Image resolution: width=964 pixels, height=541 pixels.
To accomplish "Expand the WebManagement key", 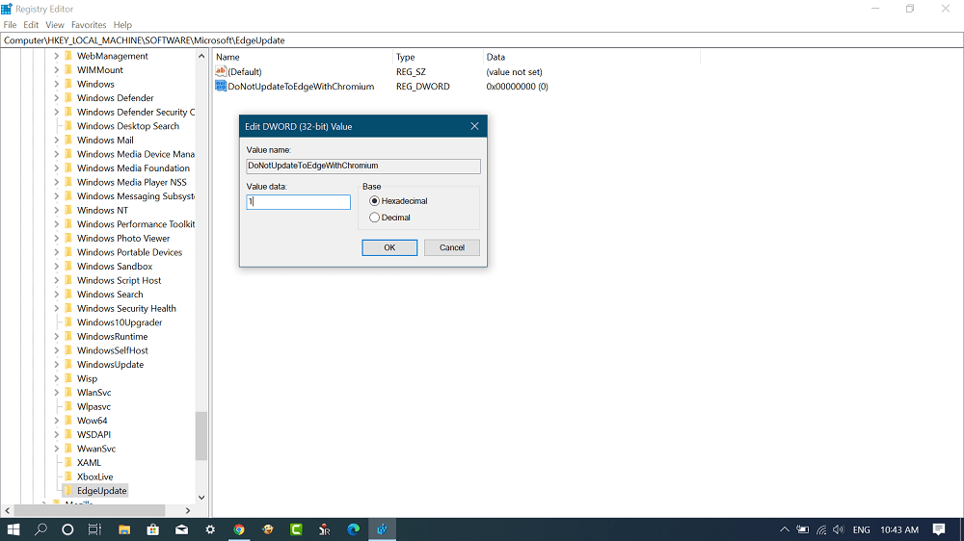I will (x=56, y=56).
